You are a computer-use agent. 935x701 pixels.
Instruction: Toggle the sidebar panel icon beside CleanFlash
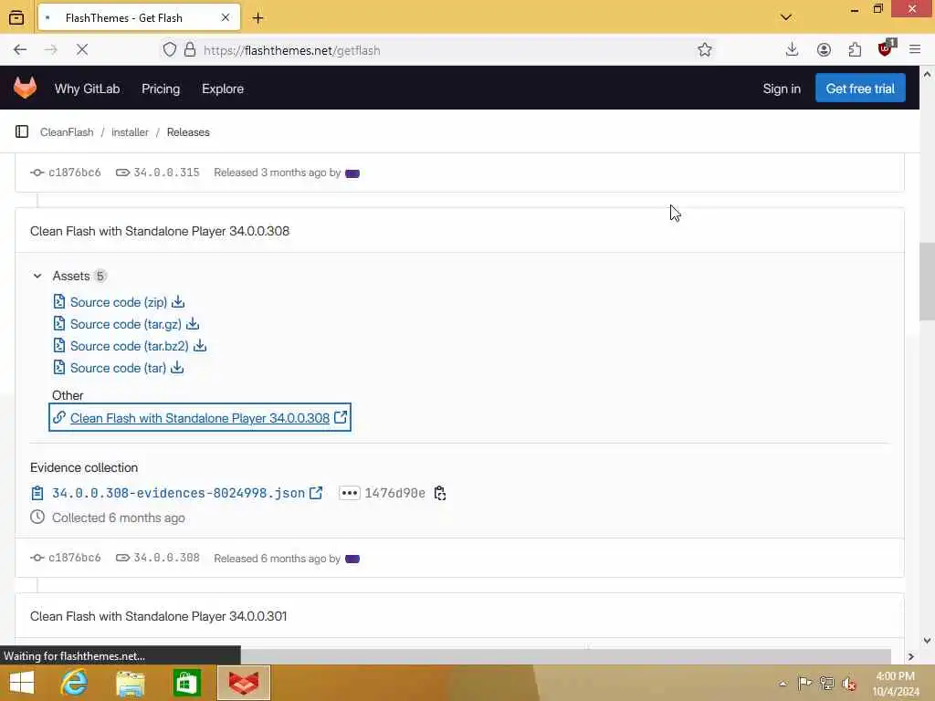22,131
